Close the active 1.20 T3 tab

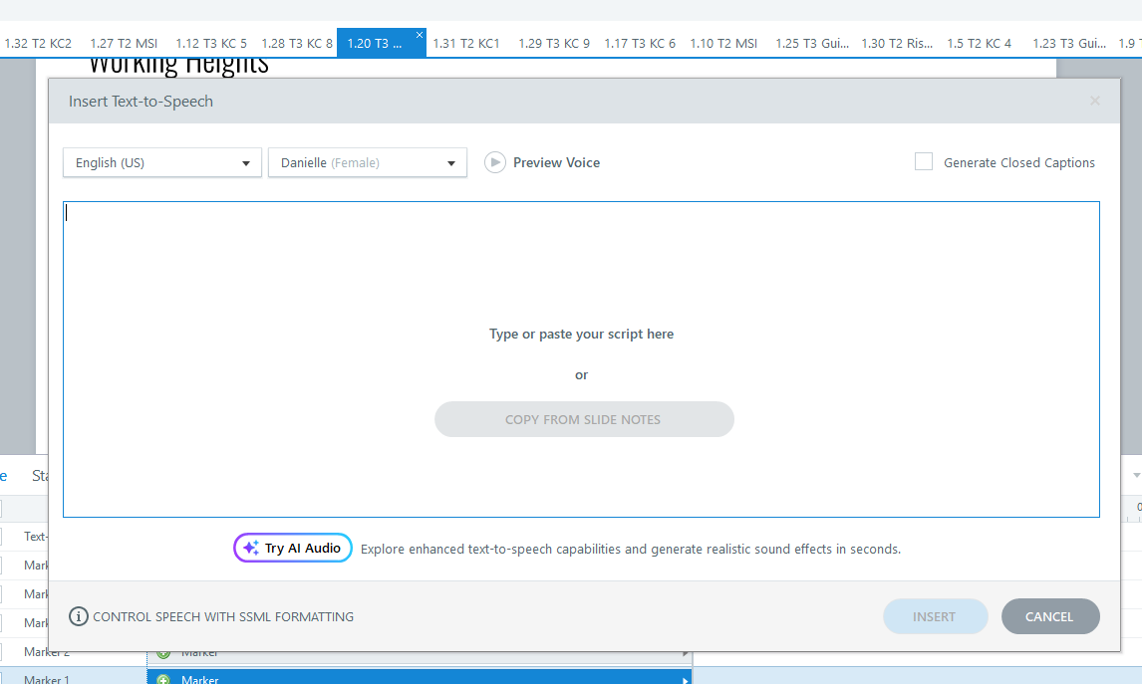(x=420, y=34)
